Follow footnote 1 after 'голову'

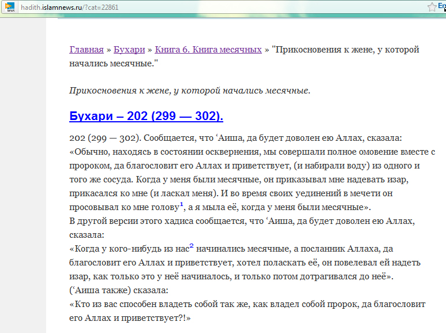click(182, 204)
